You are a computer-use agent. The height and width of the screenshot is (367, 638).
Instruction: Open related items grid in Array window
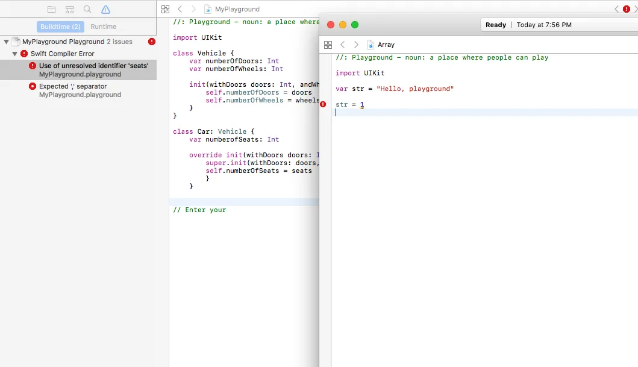pos(328,45)
